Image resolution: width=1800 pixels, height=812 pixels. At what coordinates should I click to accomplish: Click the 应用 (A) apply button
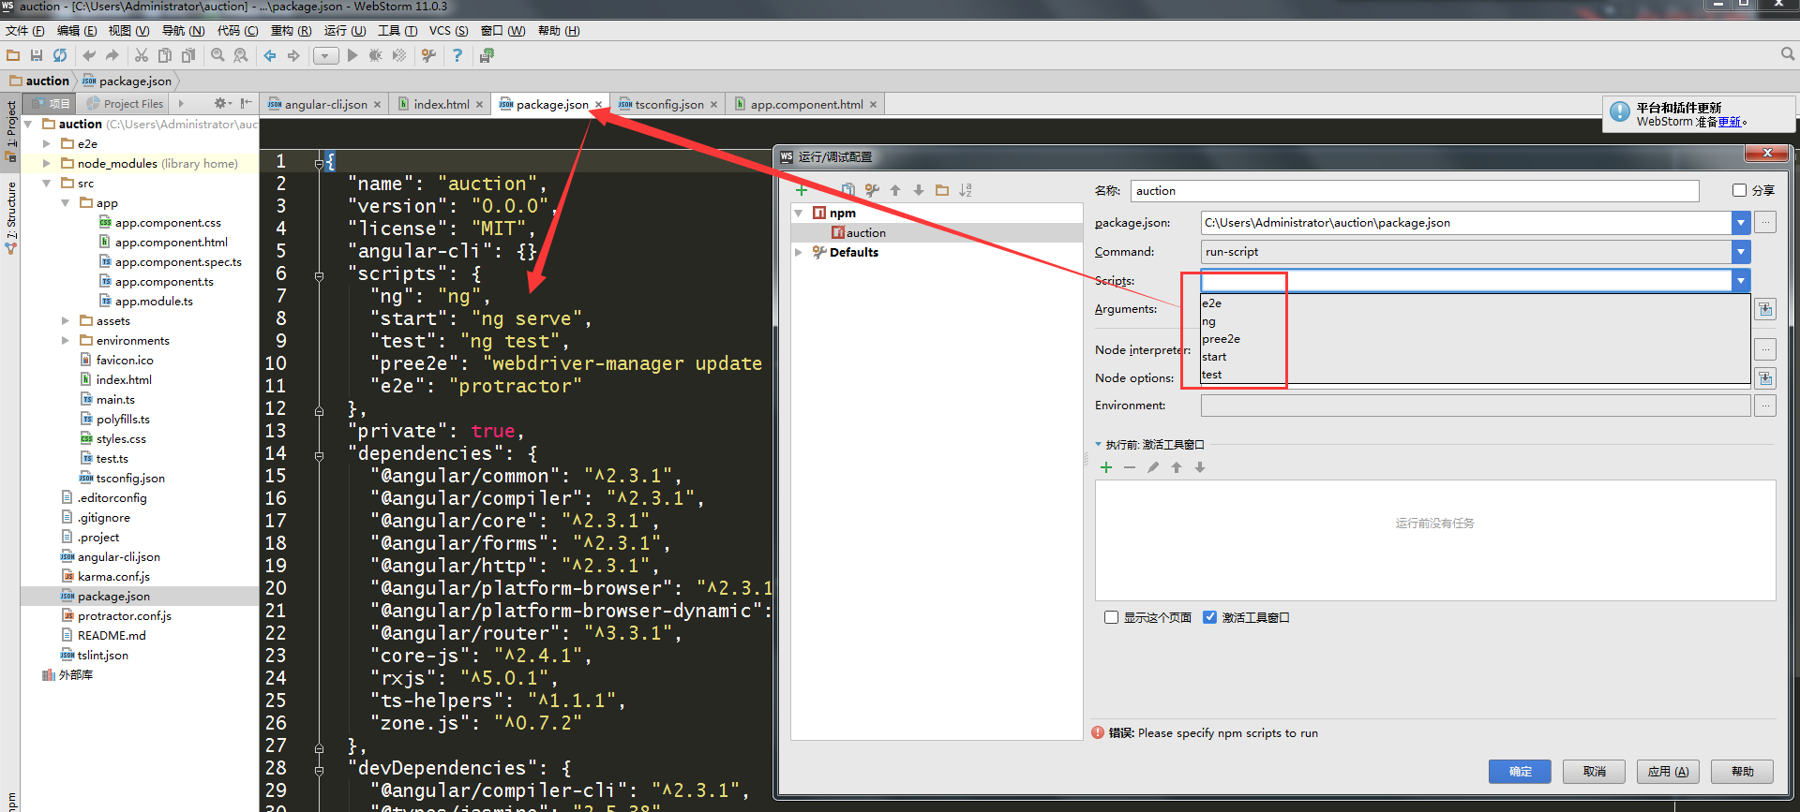click(x=1668, y=771)
